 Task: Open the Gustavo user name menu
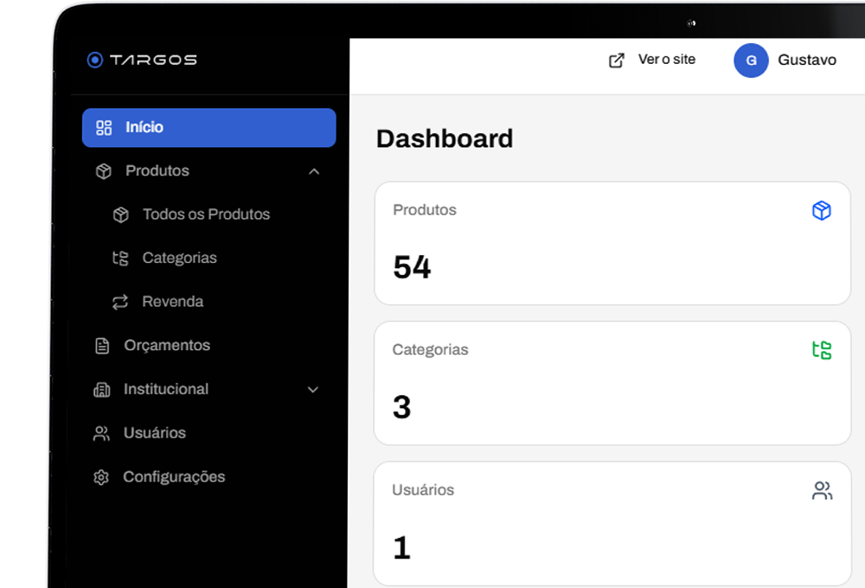[807, 60]
